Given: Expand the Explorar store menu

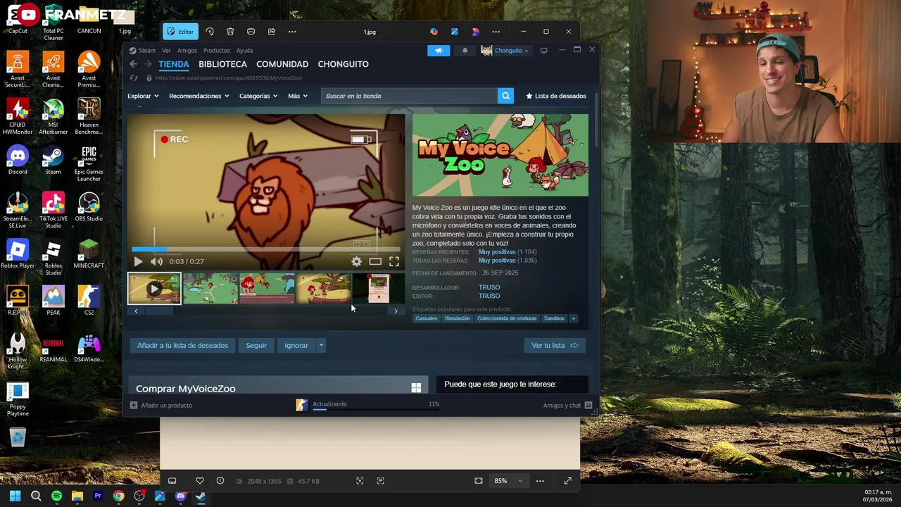Looking at the screenshot, I should [x=142, y=96].
